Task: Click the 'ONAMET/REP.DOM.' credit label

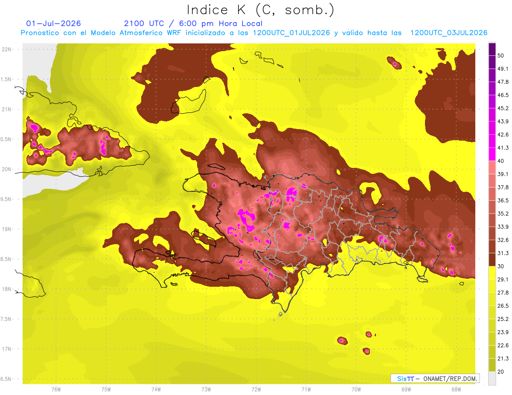Action: (450, 378)
